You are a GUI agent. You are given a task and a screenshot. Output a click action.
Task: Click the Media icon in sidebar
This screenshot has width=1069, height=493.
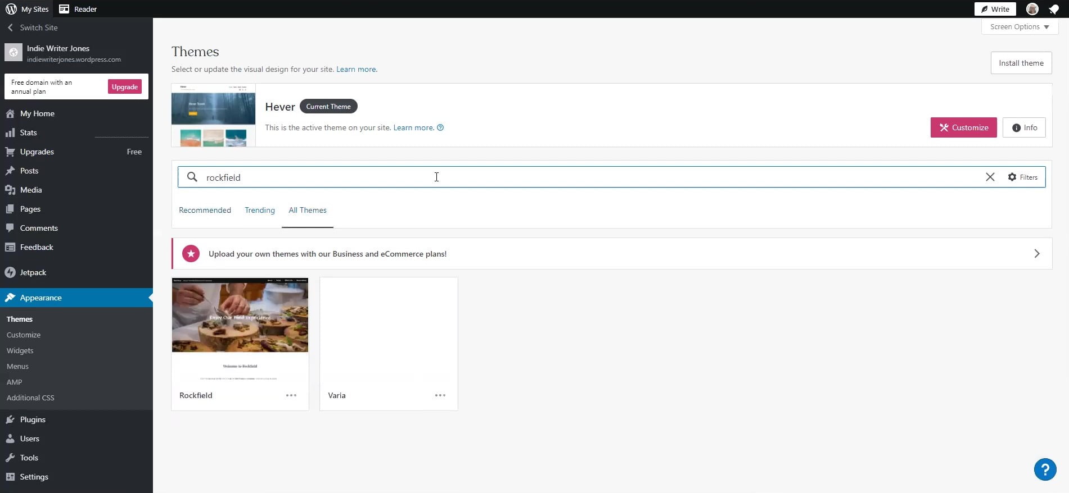click(10, 190)
